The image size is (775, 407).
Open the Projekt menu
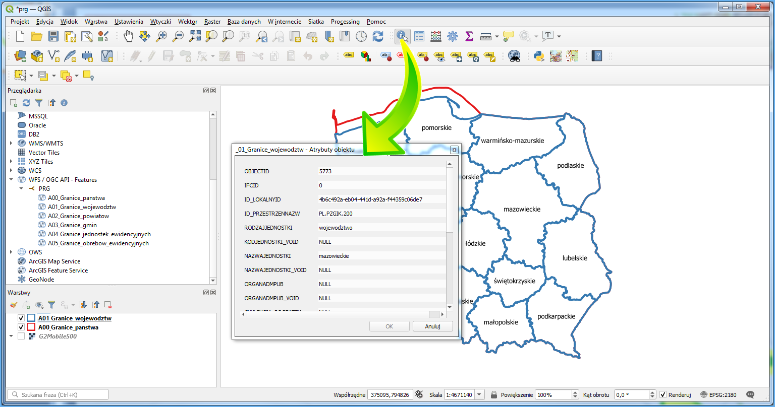pyautogui.click(x=20, y=22)
